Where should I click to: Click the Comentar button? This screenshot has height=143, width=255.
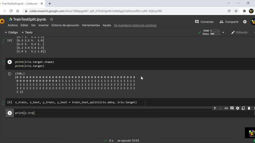click(x=204, y=22)
